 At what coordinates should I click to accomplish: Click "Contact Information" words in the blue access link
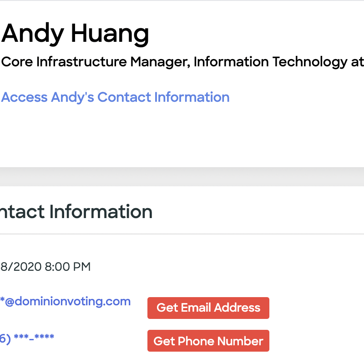click(164, 97)
